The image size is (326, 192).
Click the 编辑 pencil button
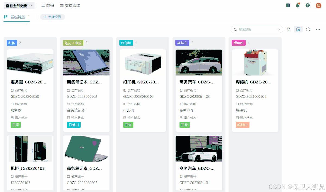[48, 5]
